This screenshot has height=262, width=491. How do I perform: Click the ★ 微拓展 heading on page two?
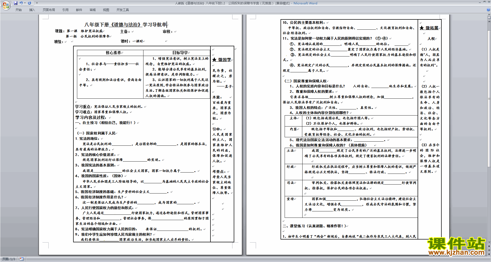(429, 28)
